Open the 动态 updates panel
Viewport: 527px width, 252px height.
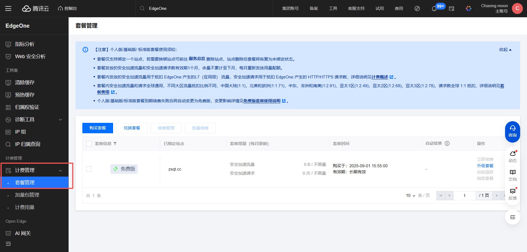click(512, 157)
